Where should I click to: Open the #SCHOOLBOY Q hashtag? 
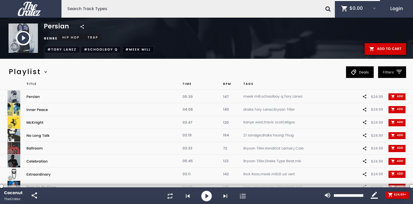(101, 50)
